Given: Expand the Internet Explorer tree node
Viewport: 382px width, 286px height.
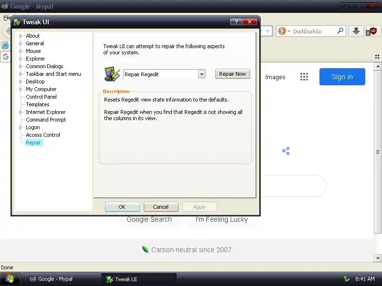Looking at the screenshot, I should [x=21, y=112].
